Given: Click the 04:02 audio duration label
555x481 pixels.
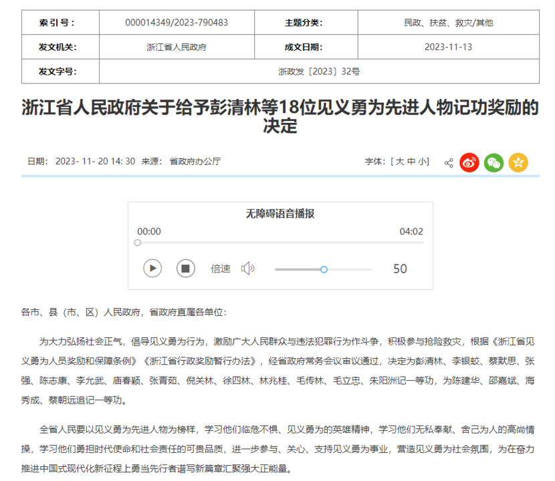Looking at the screenshot, I should [411, 232].
